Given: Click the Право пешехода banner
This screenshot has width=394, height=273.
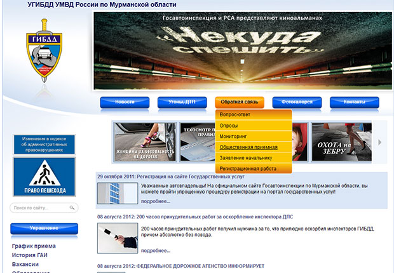Looking at the screenshot, I should coord(44,176).
